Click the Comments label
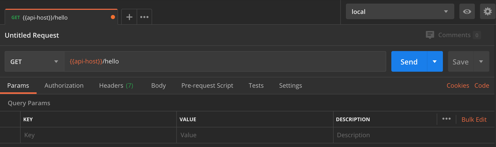This screenshot has height=147, width=496. click(454, 35)
